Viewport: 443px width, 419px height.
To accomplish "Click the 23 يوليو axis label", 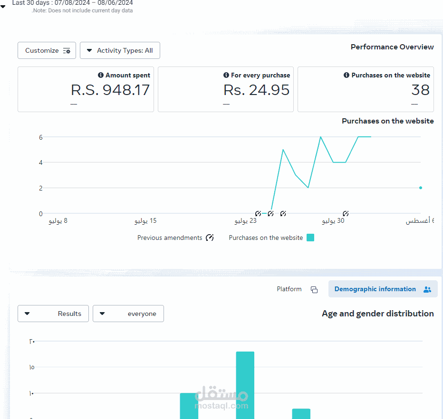I will tap(246, 221).
